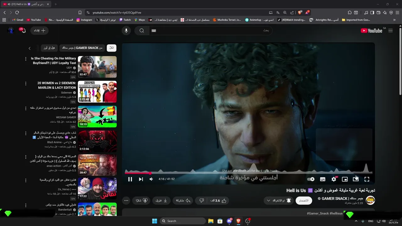Viewport: 402px width, 226px height.
Task: Open Twitch bookmark
Action: click(125, 20)
